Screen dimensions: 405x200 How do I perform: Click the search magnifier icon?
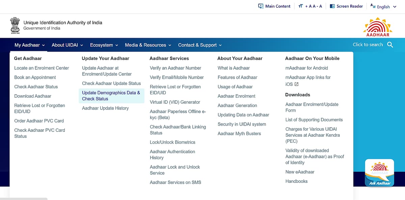pos(390,45)
